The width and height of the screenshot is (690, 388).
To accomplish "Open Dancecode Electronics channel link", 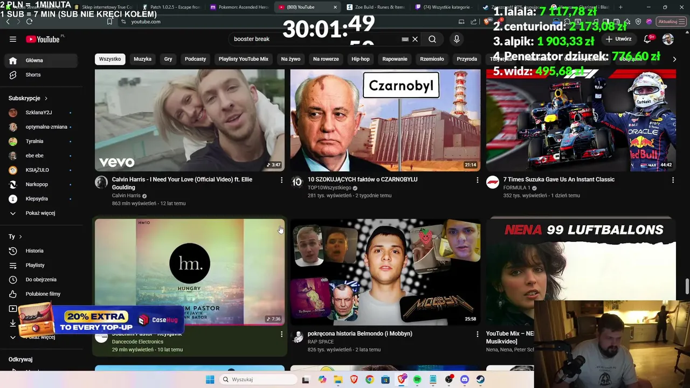I will point(137,342).
